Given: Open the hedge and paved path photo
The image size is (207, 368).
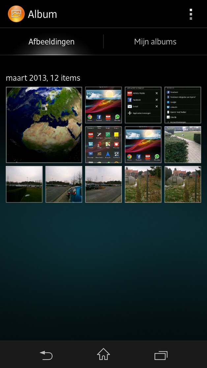Looking at the screenshot, I should click(183, 144).
